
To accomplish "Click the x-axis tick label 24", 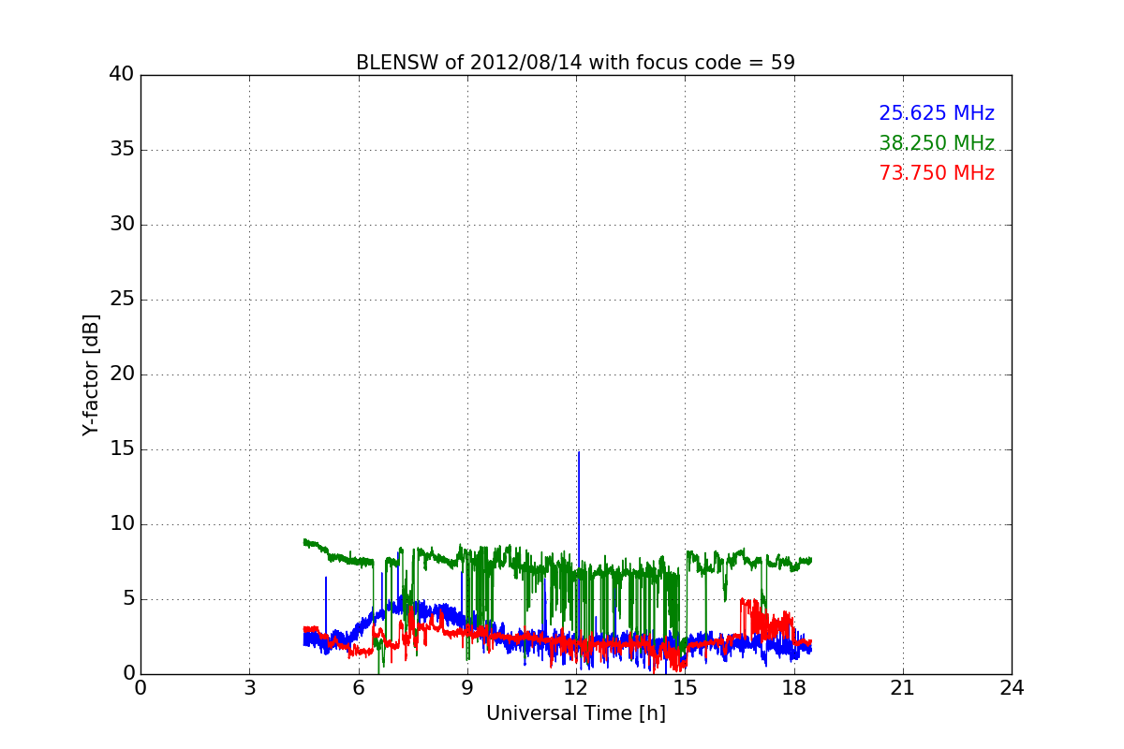I will [x=1012, y=687].
